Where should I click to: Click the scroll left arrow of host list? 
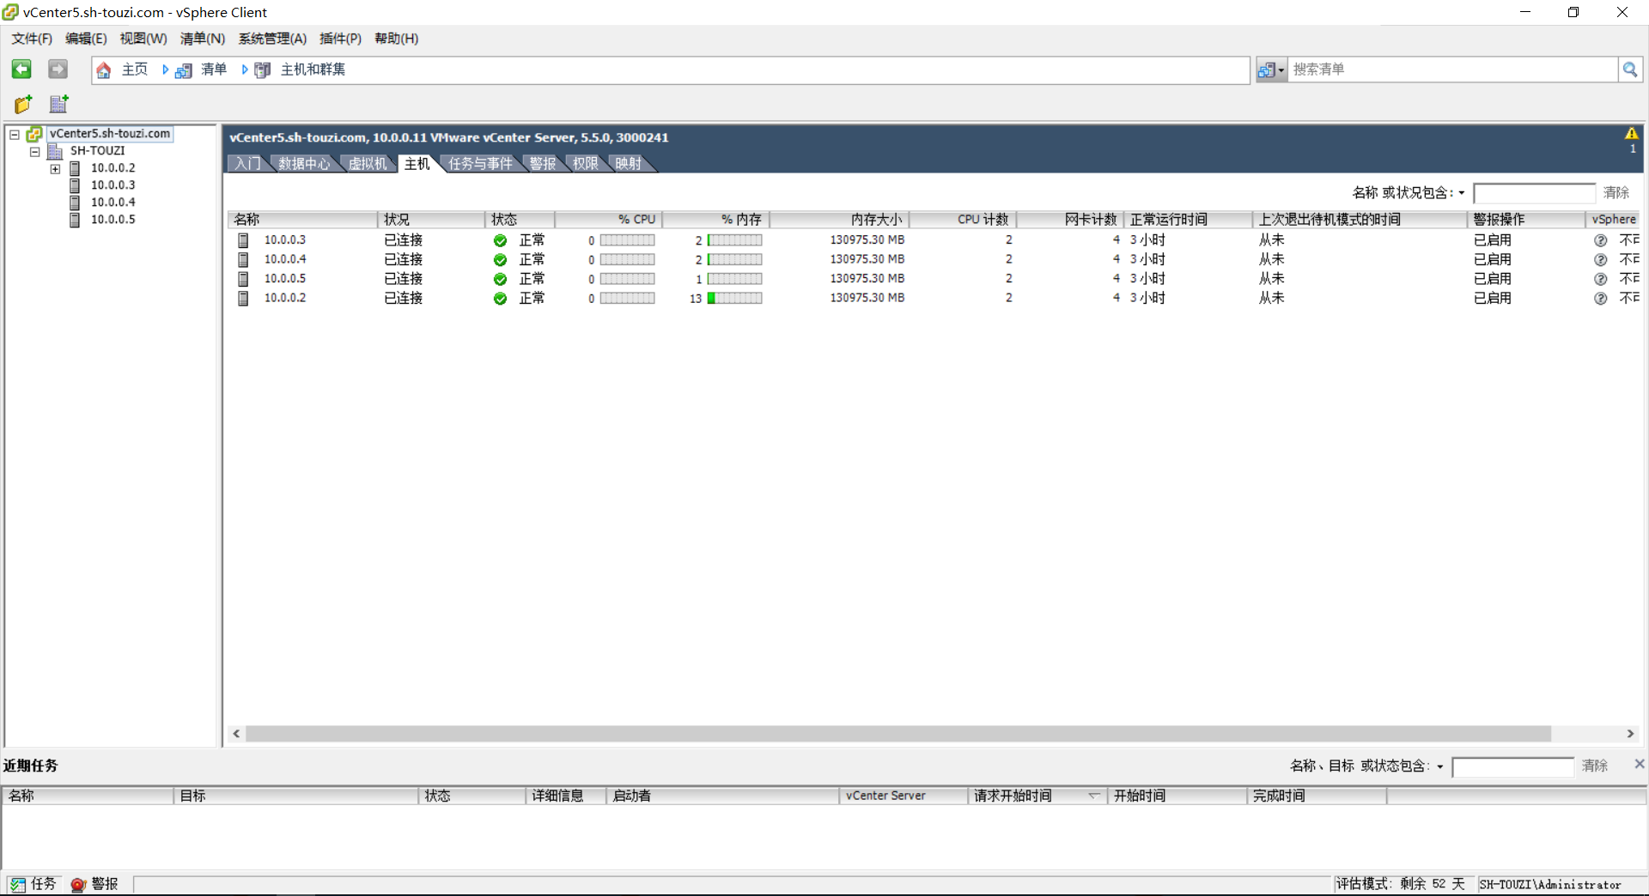236,734
